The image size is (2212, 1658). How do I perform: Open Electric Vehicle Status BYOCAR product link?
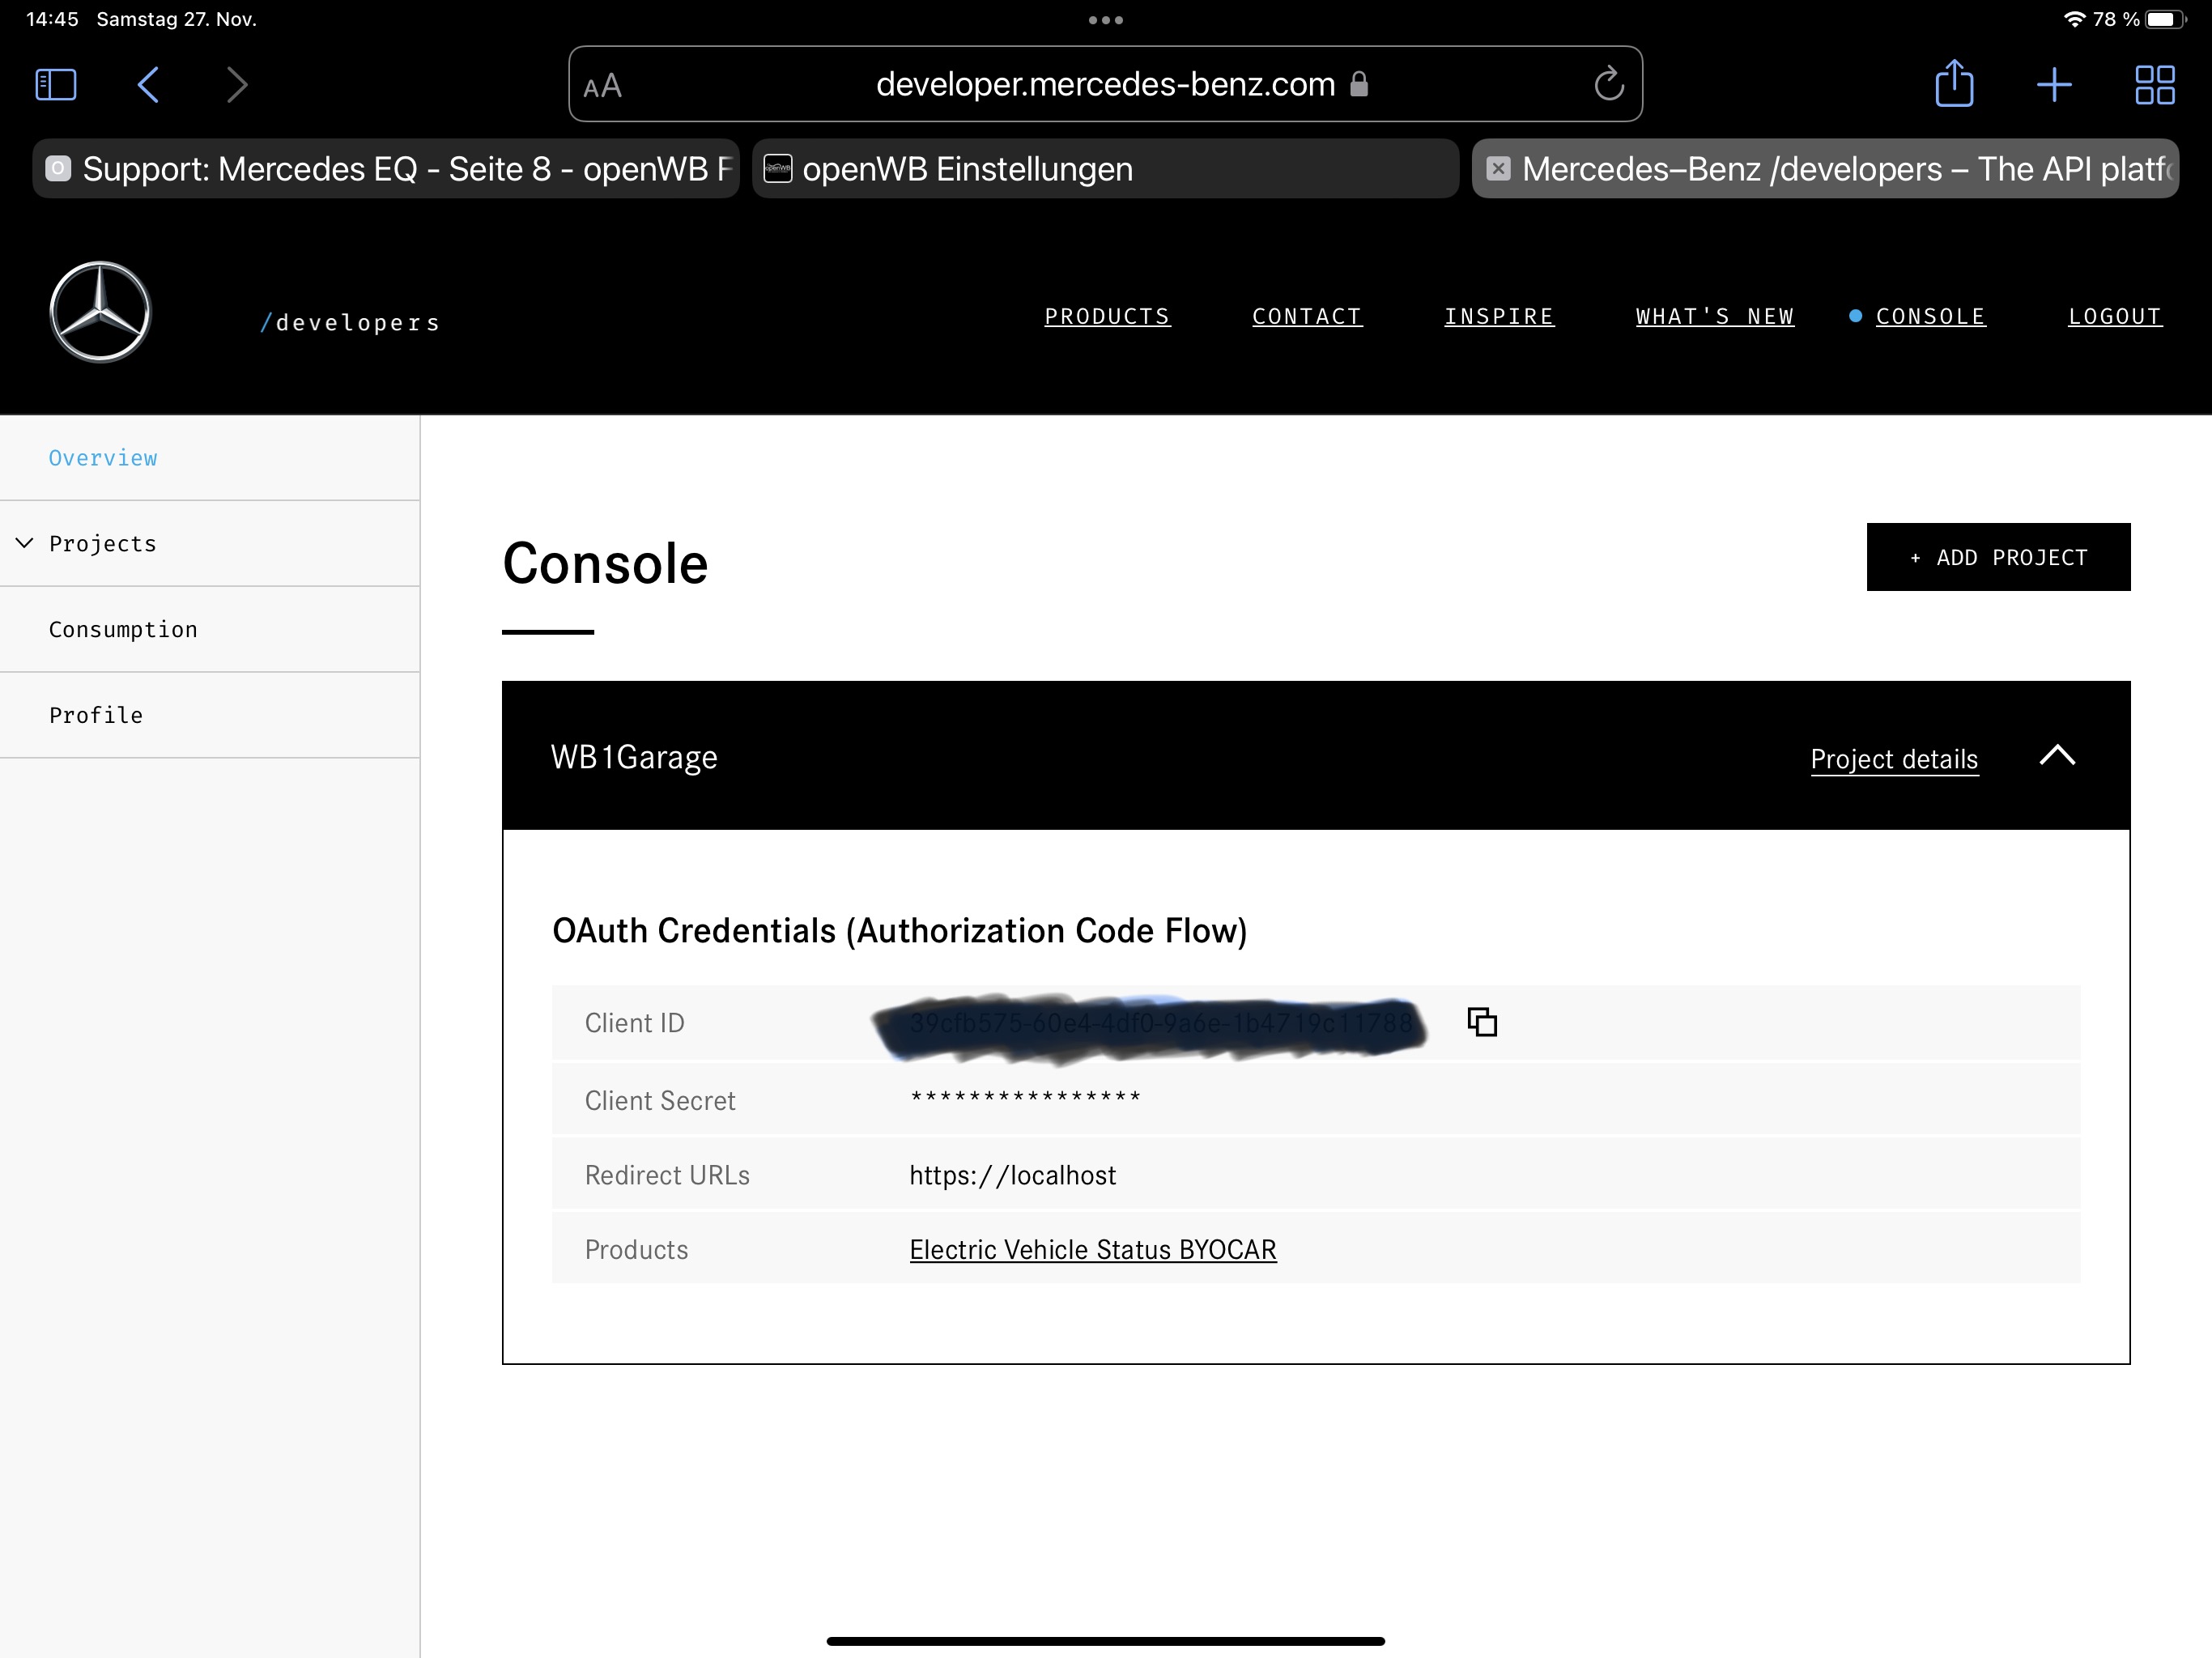click(x=1092, y=1250)
